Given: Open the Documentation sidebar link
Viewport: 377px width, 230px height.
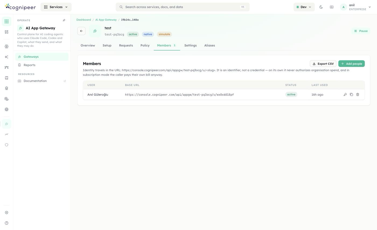Looking at the screenshot, I should tap(42, 81).
